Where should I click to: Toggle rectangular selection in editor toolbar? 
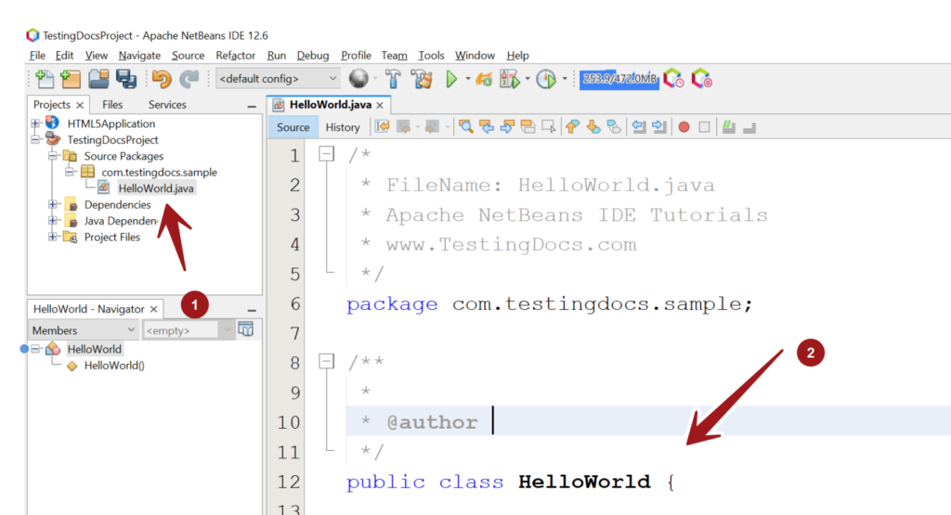coord(549,127)
